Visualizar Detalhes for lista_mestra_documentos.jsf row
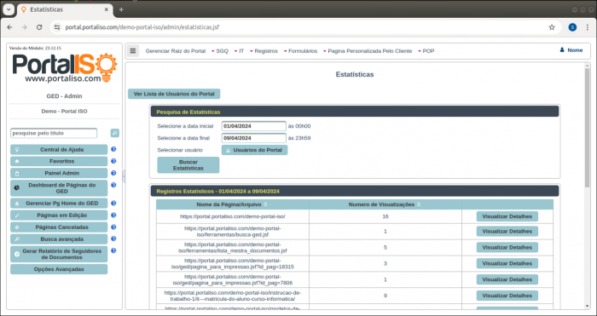This screenshot has height=316, width=597. 507,247
